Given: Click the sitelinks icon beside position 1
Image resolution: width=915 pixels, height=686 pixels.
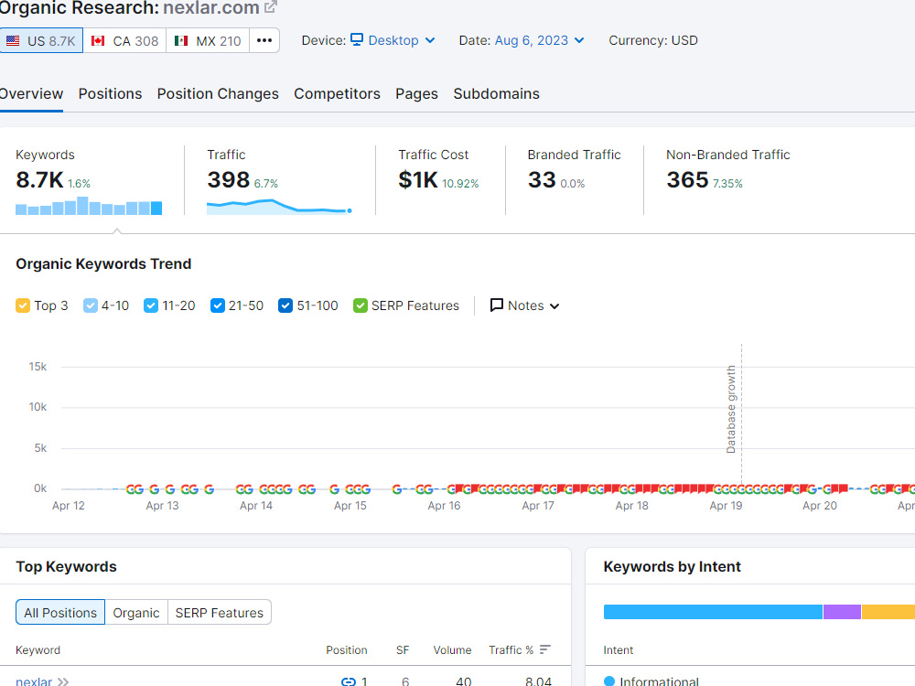Looking at the screenshot, I should 349,681.
